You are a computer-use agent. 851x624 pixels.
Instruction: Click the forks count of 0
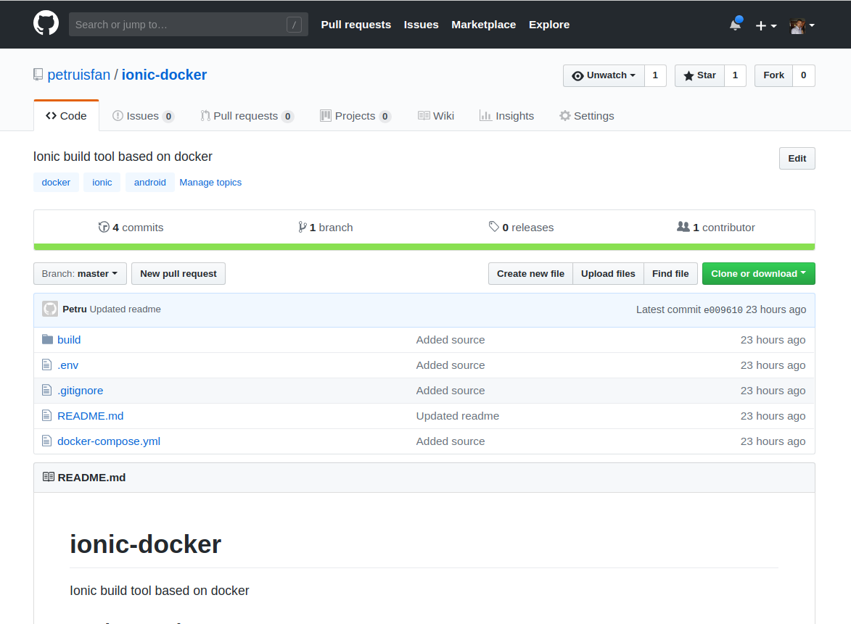[804, 75]
